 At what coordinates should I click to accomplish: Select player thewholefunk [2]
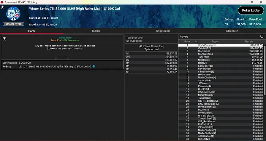[x=221, y=107]
